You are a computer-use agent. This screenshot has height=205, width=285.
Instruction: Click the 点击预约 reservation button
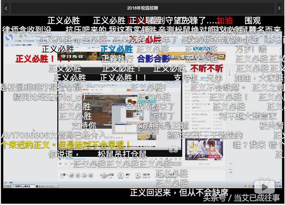click(214, 157)
